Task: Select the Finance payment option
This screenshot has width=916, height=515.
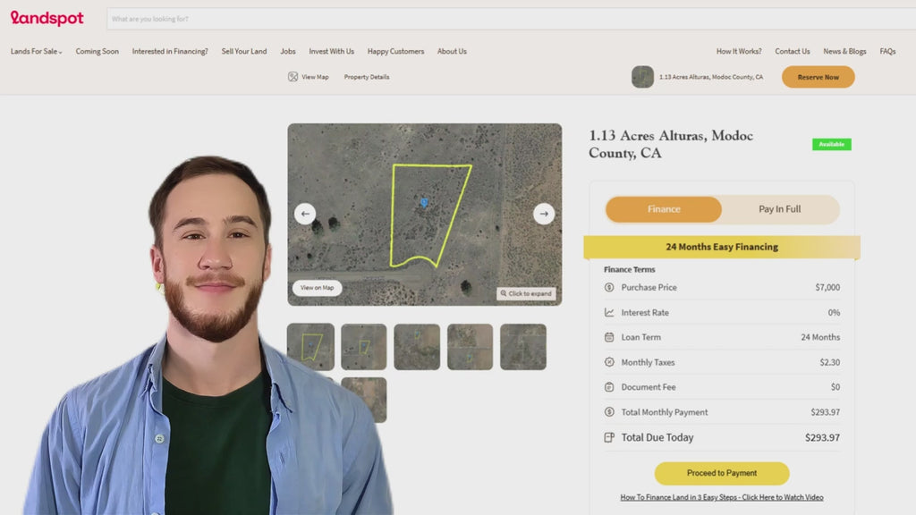Action: tap(664, 209)
